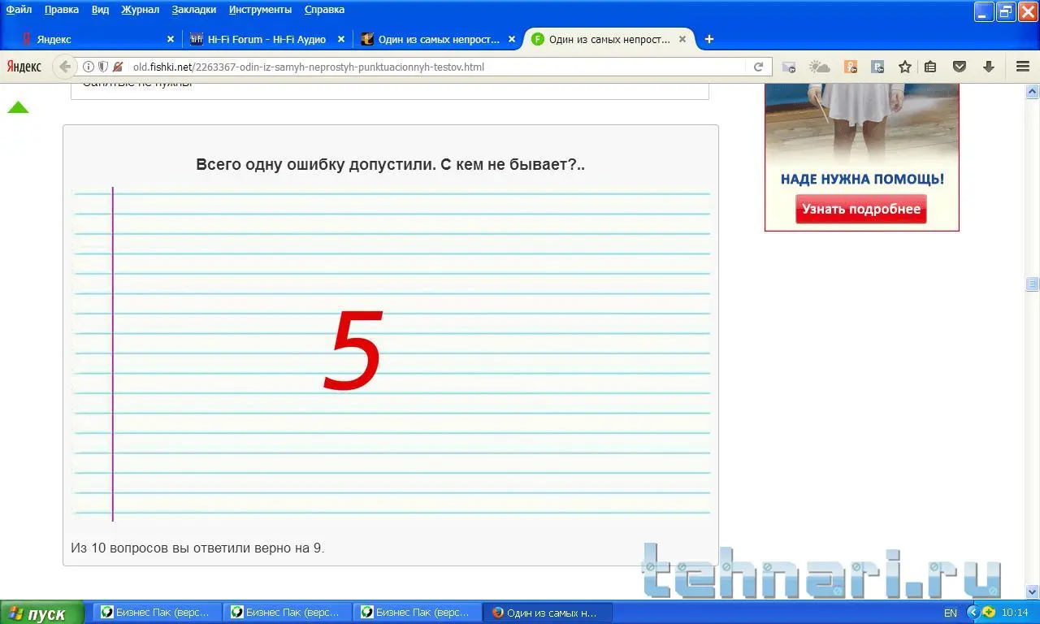Screen dimensions: 1040x624
Task: Click the big red grade 5
Action: [353, 352]
